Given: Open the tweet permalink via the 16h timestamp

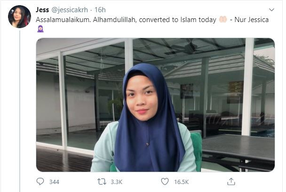Looking at the screenshot, I should click(100, 10).
